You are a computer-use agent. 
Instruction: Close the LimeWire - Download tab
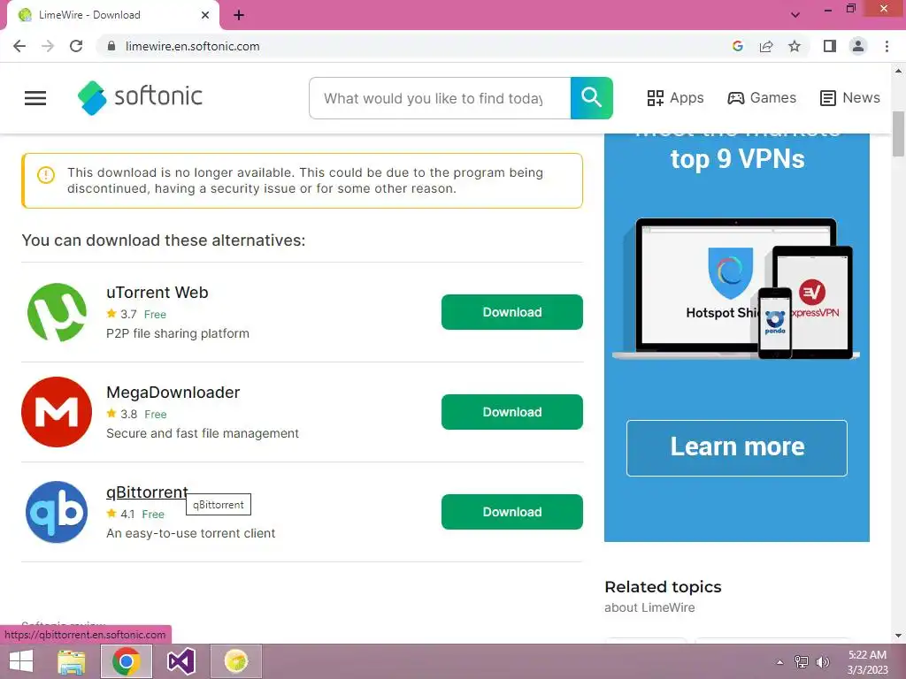205,15
